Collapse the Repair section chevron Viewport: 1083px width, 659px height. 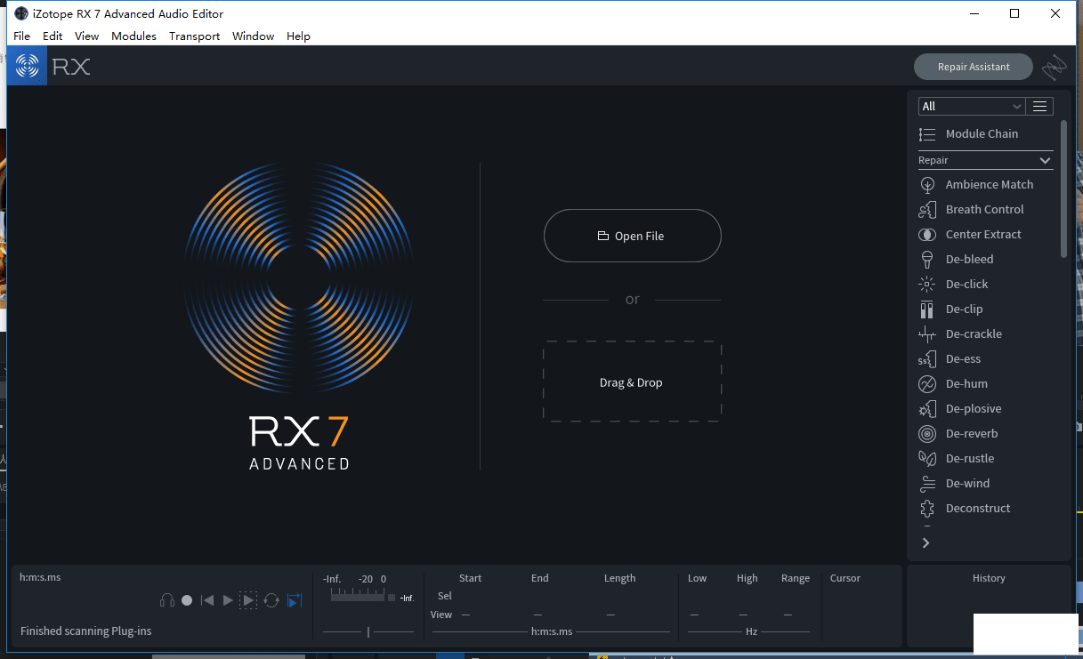point(1045,160)
